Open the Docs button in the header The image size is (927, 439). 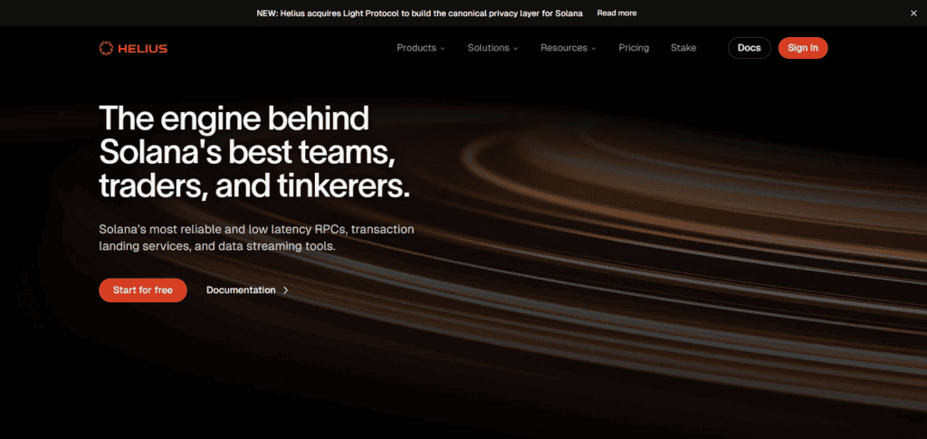tap(749, 48)
